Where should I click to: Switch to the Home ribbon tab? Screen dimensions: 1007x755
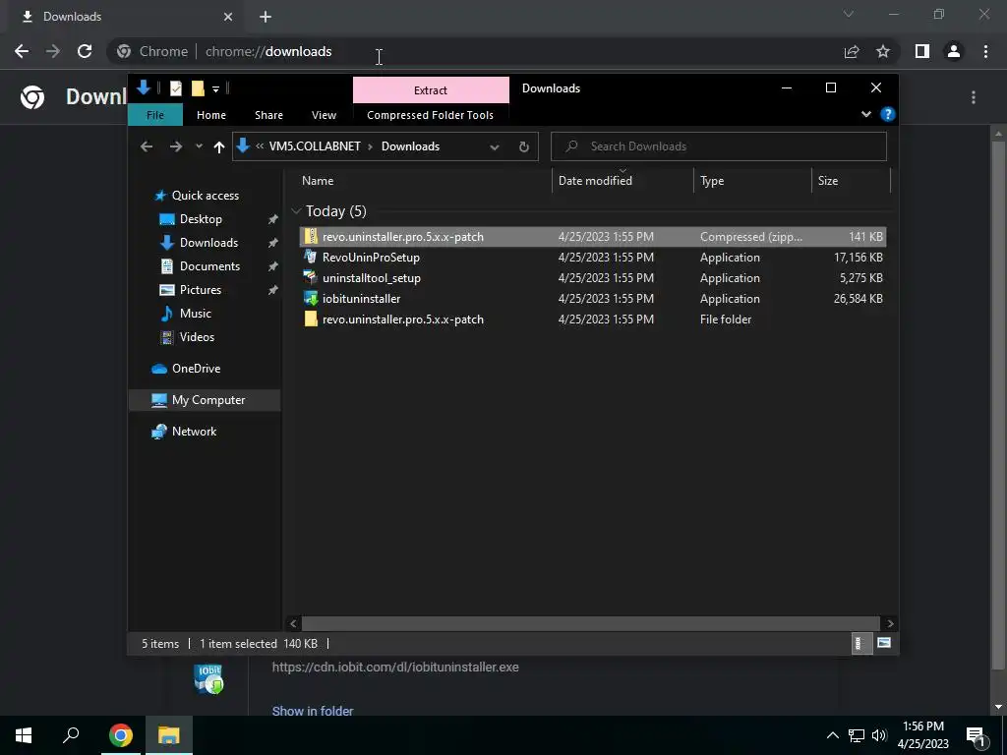[211, 115]
